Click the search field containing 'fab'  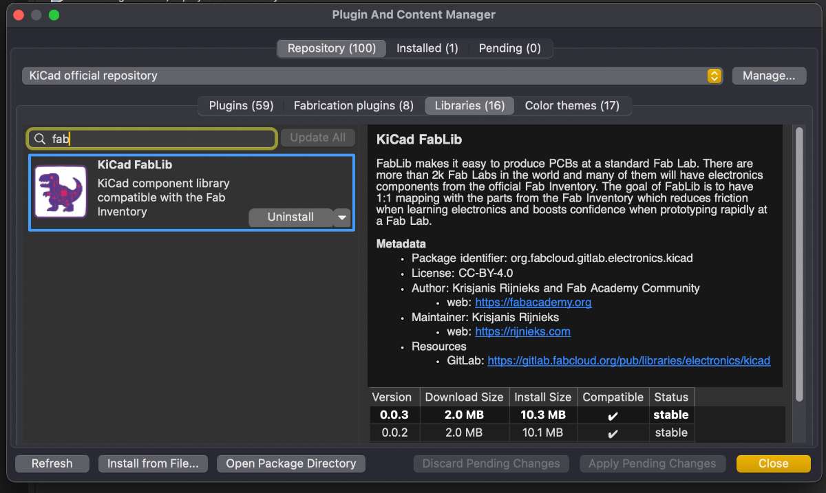162,139
